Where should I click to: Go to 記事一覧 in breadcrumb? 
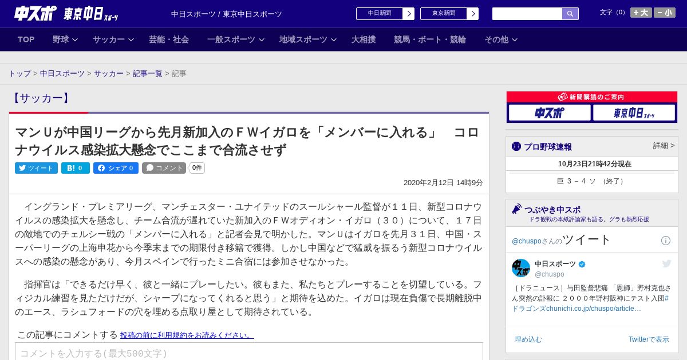pyautogui.click(x=148, y=74)
